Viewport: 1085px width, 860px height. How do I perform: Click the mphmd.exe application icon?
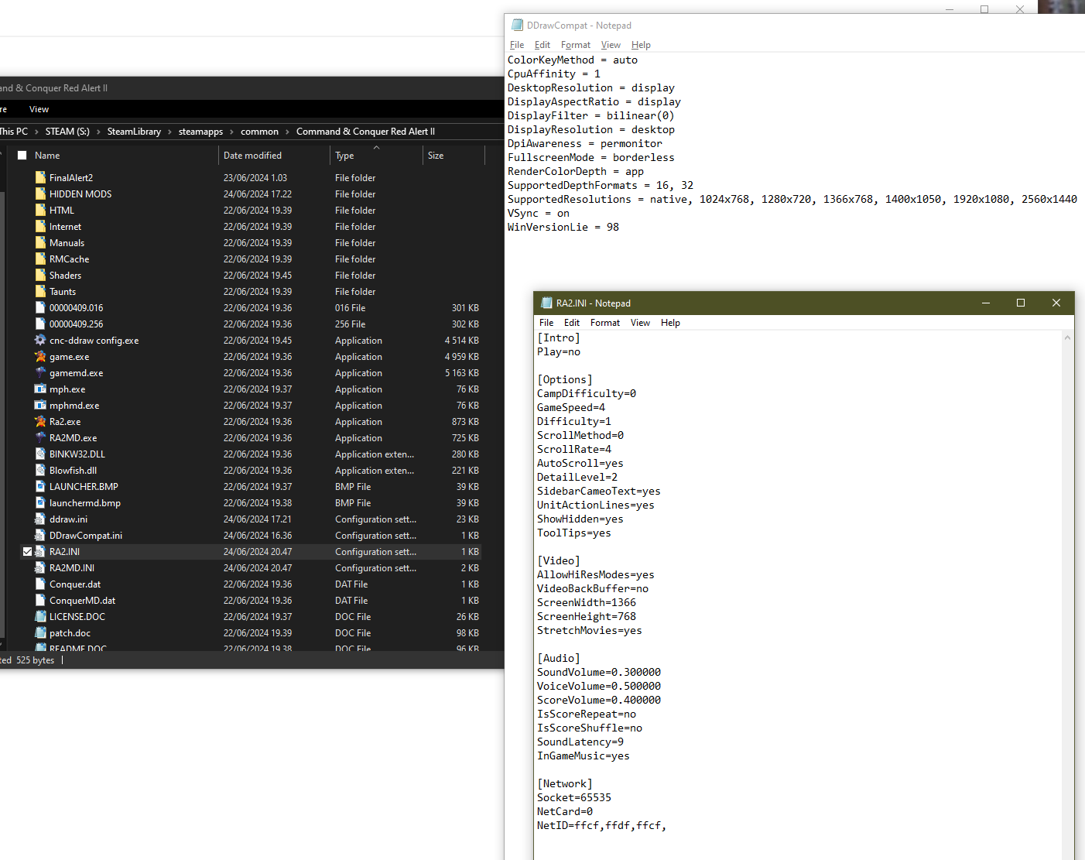40,405
